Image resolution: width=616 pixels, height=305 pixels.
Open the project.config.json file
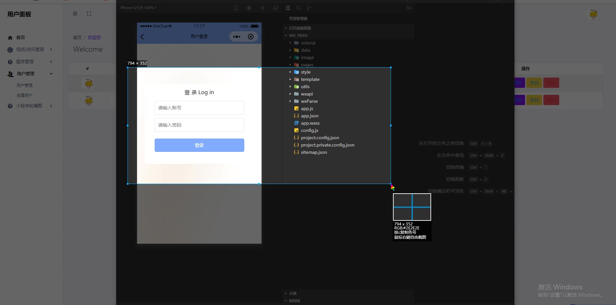coord(320,138)
